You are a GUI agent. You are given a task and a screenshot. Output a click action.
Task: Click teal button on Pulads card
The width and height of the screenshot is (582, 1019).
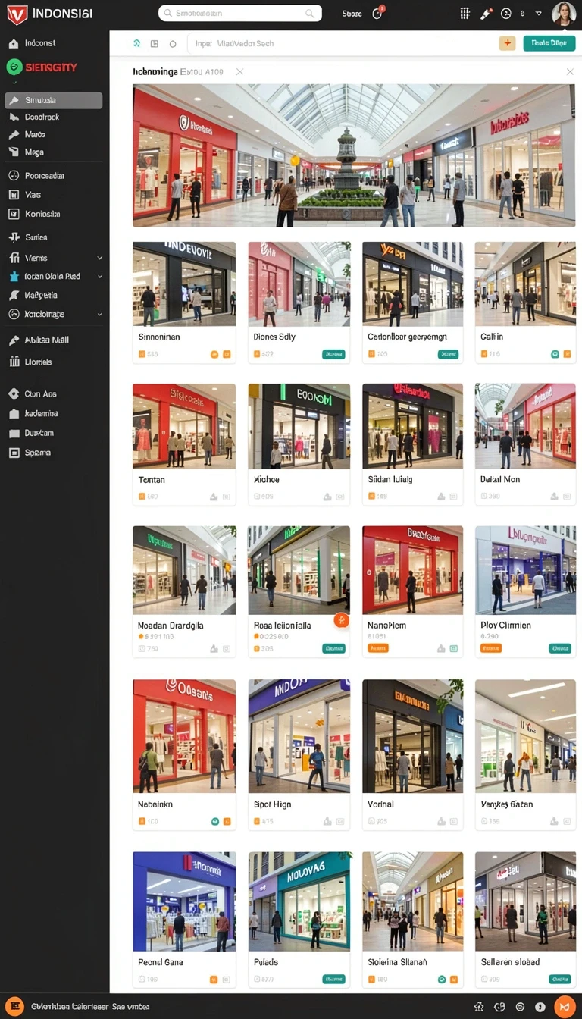(x=333, y=979)
